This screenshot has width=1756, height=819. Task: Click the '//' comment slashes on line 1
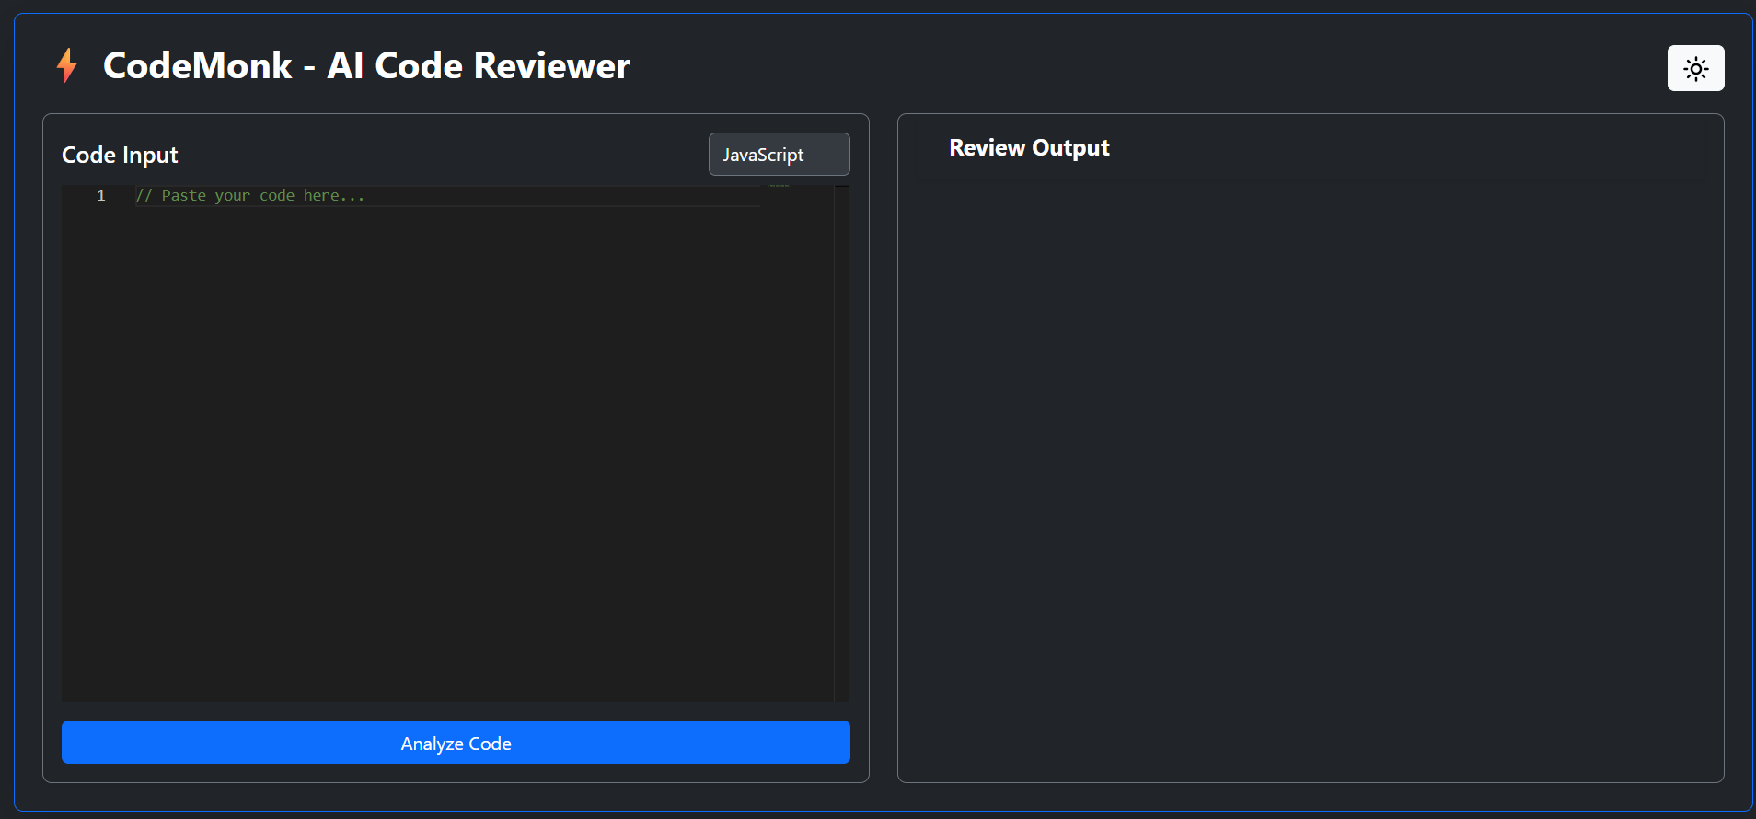coord(144,196)
